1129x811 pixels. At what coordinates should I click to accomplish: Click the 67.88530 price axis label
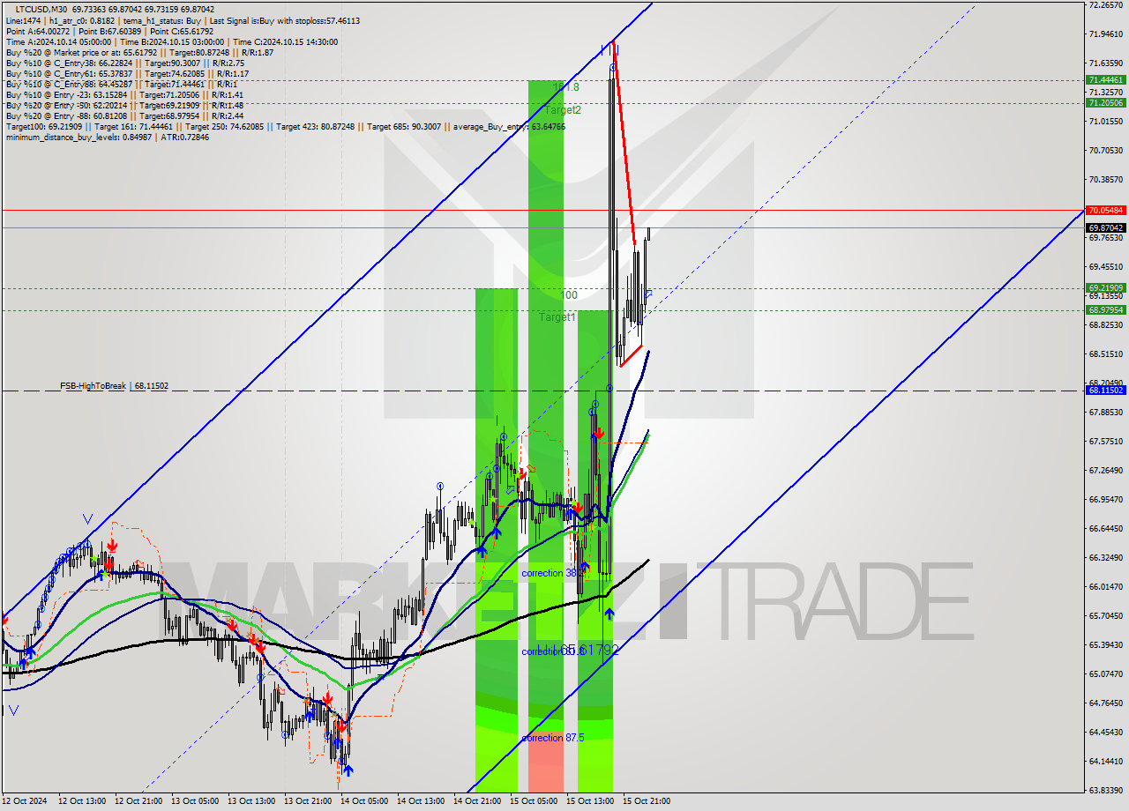pos(1106,413)
